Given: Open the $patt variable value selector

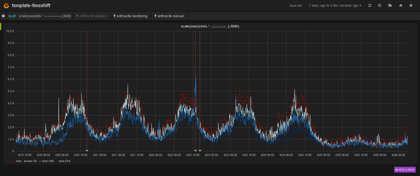Looking at the screenshot, I should 45,16.
